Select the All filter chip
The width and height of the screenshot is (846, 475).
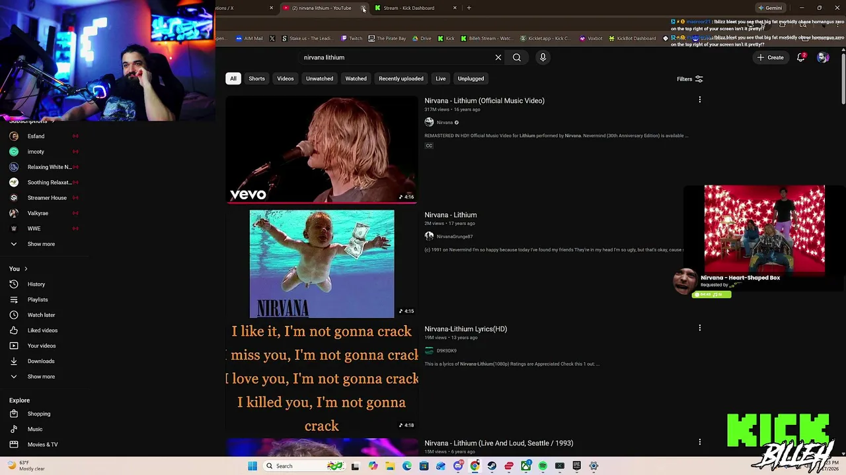click(233, 79)
